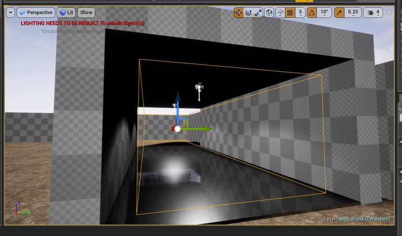Select the smaller spotlight actor near gizmo
Image resolution: width=402 pixels, height=236 pixels.
click(x=174, y=106)
